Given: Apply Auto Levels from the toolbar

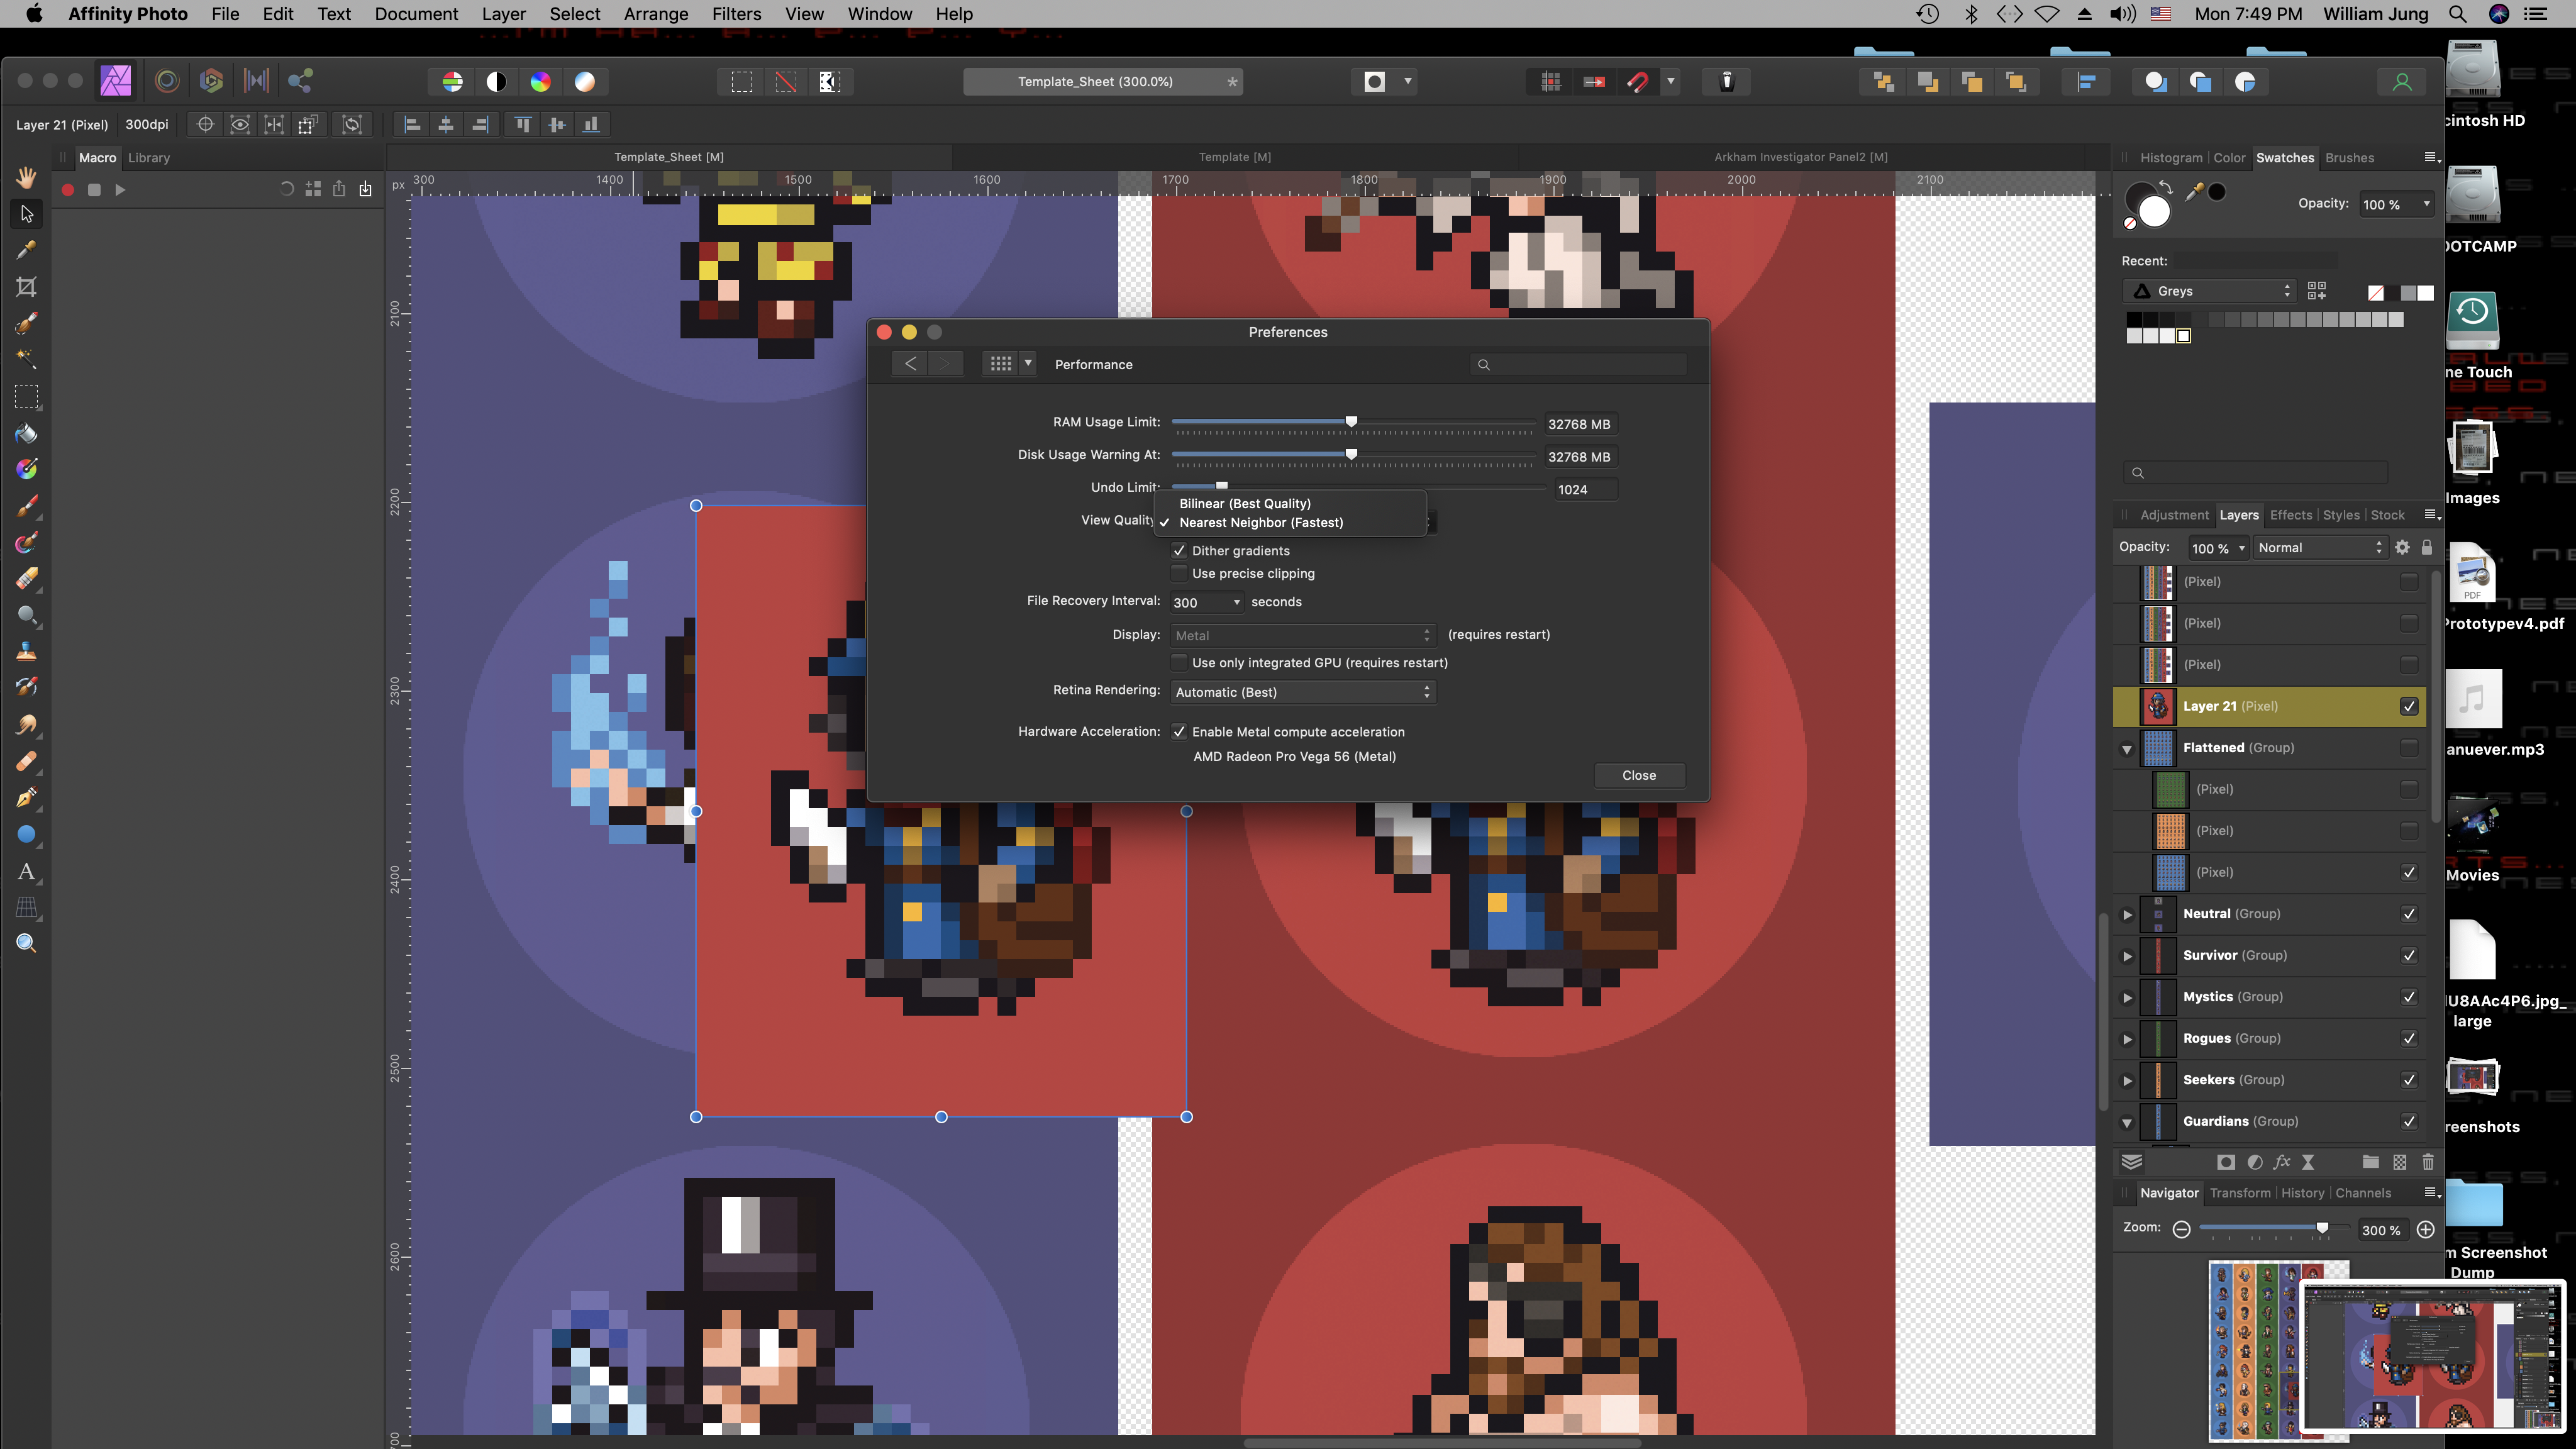Looking at the screenshot, I should [452, 82].
